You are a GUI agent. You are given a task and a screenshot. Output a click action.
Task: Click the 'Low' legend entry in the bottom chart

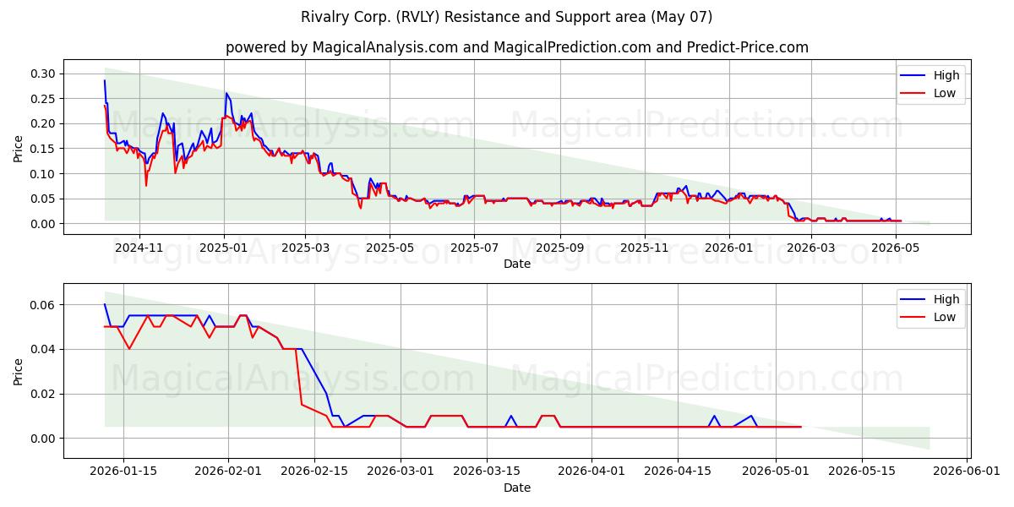945,318
